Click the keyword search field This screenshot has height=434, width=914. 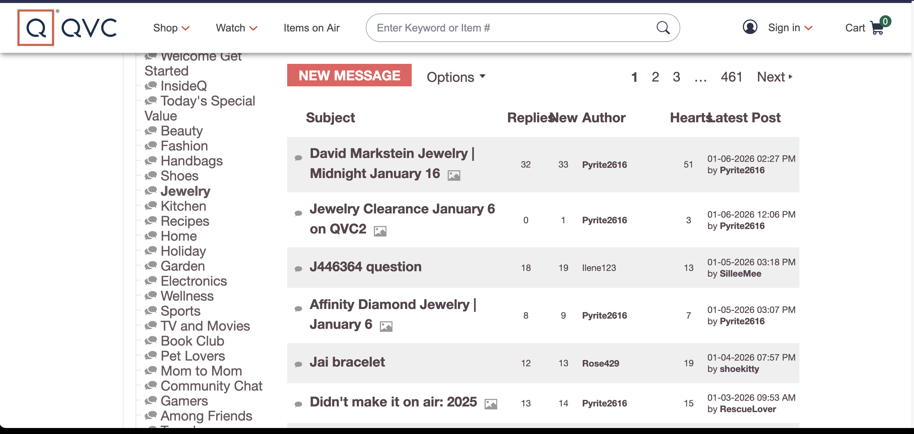497,27
